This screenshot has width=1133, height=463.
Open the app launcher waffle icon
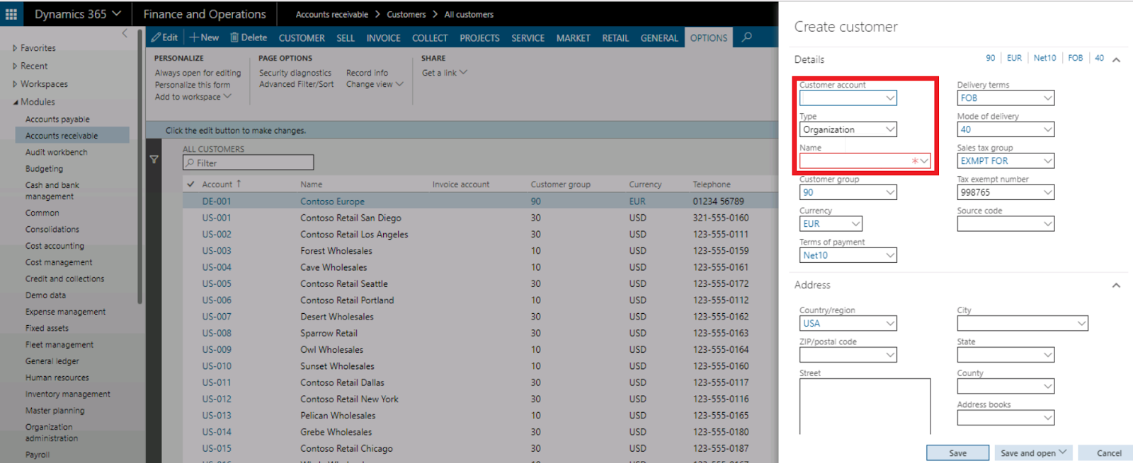click(x=11, y=13)
